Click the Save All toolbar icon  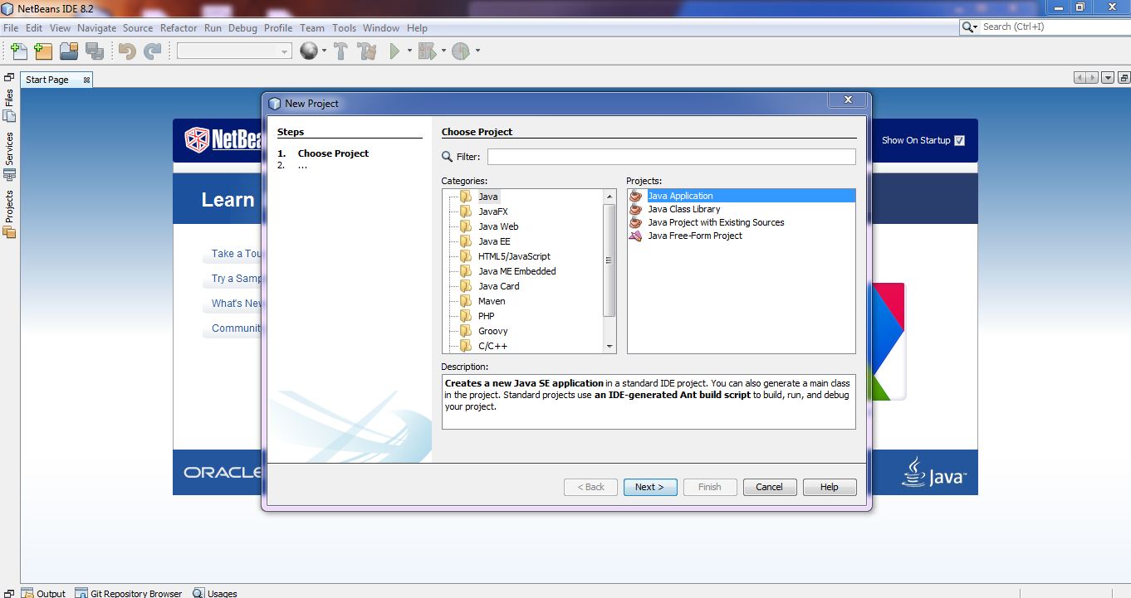pos(94,51)
